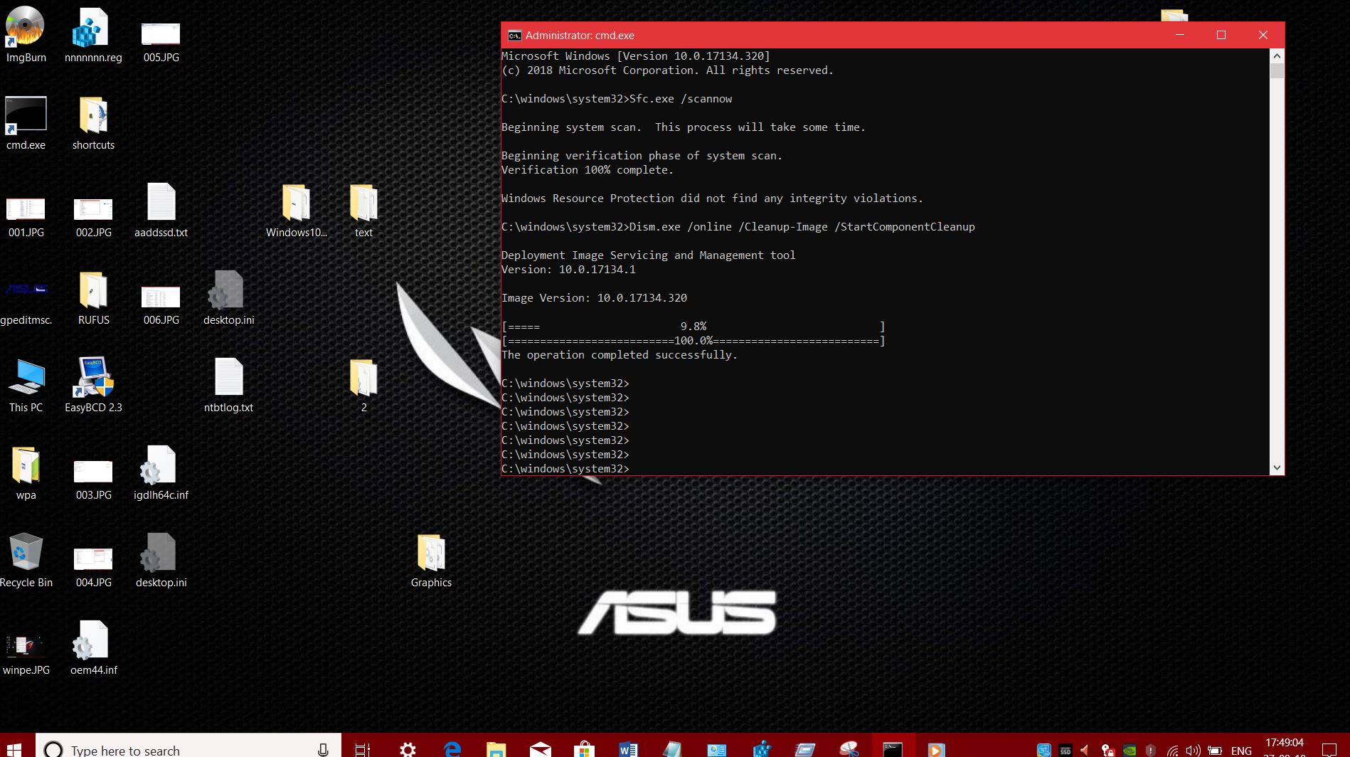Image resolution: width=1350 pixels, height=757 pixels.
Task: Select the nnnnnnn.reg registry file
Action: pyautogui.click(x=93, y=34)
